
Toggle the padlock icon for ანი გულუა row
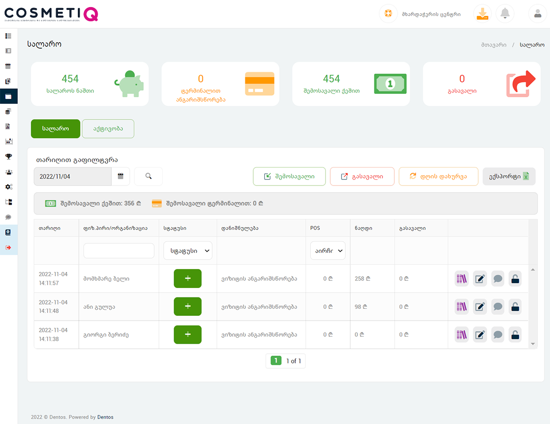click(x=515, y=307)
